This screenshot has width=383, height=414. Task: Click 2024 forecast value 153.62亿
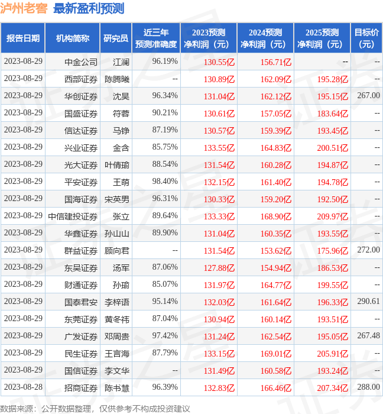coord(276,251)
